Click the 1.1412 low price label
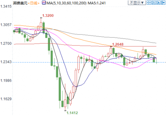166x116 pixels. 72,113
